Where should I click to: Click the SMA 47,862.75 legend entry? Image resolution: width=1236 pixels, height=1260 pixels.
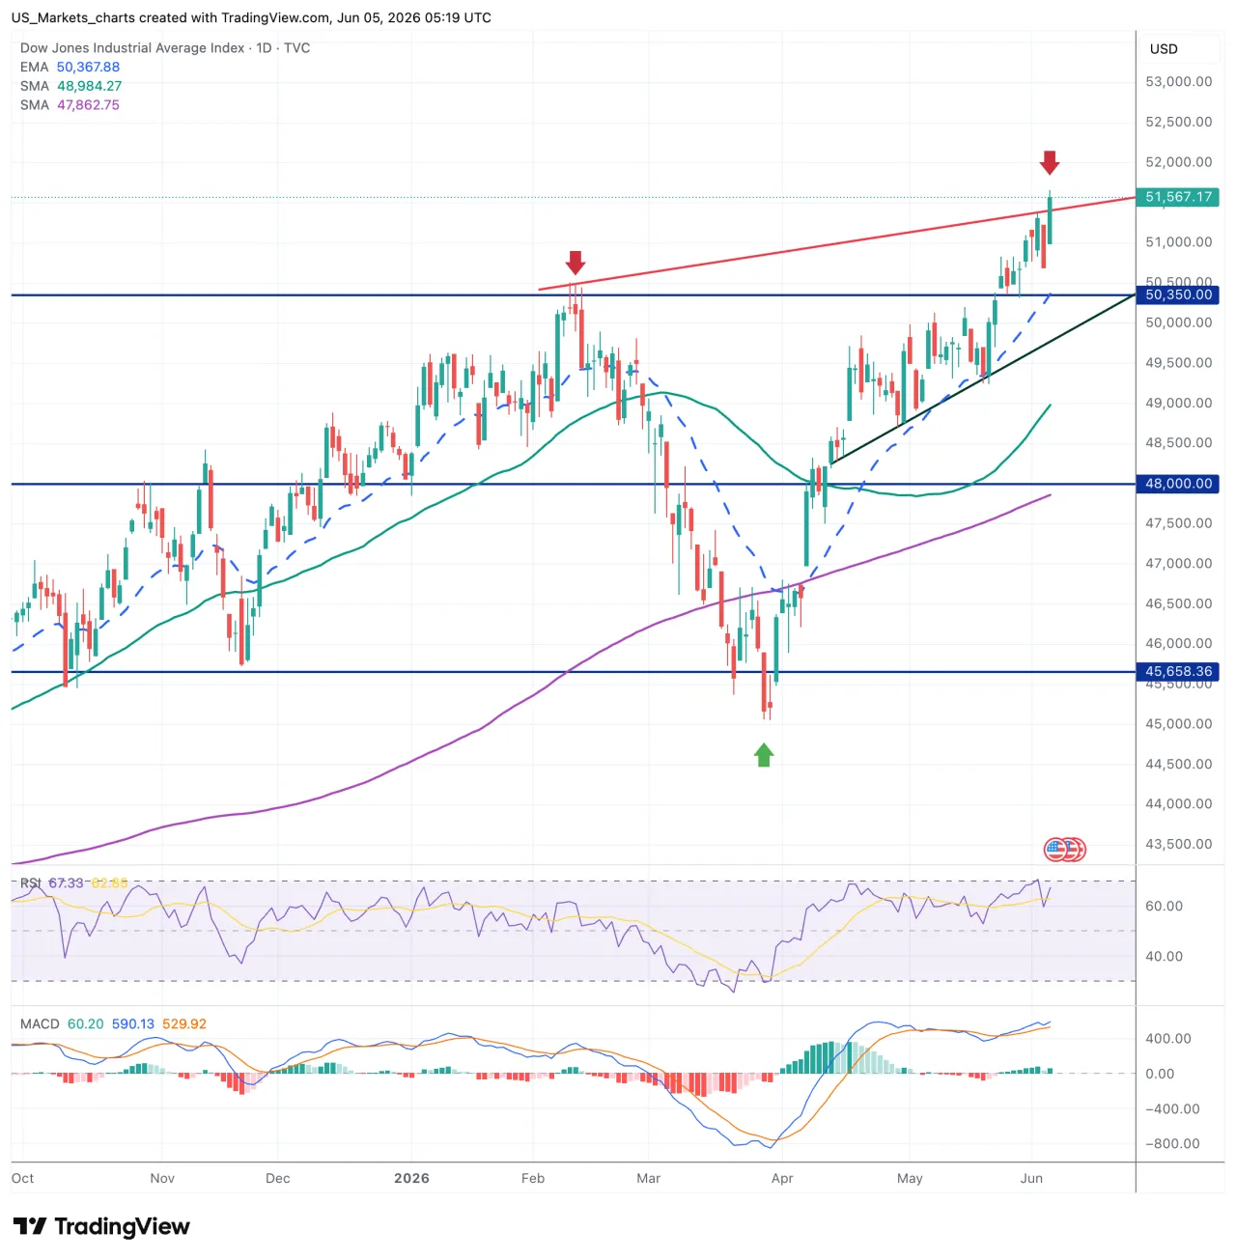click(x=70, y=105)
